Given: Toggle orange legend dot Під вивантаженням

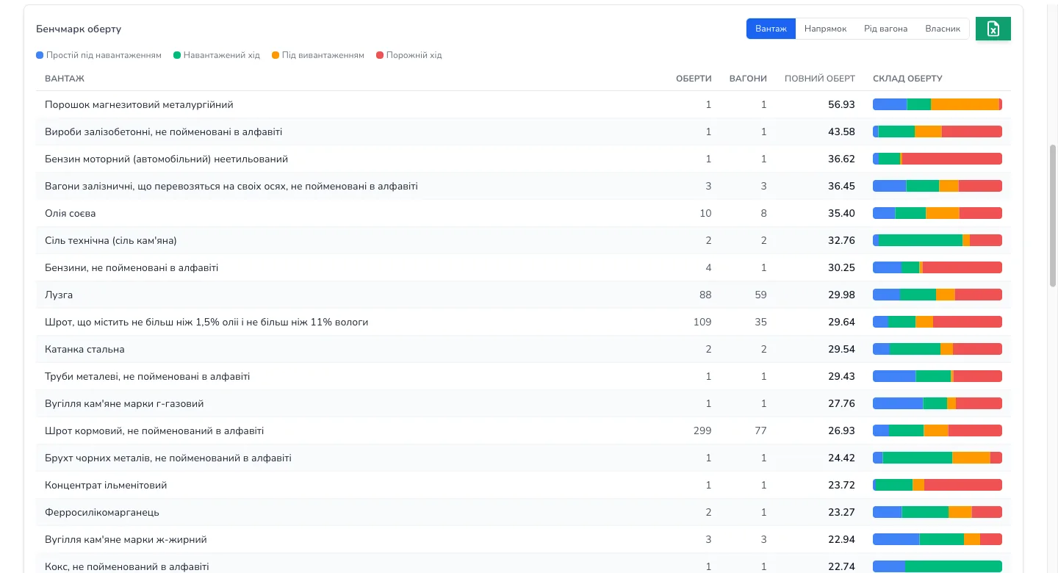Looking at the screenshot, I should tap(276, 55).
